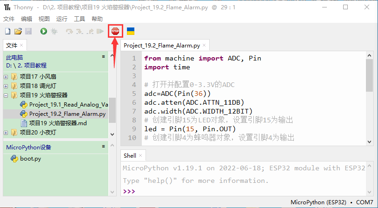Image resolution: width=378 pixels, height=208 pixels.
Task: Expand the 项目20 小夜灯 folder
Action: click(6, 132)
